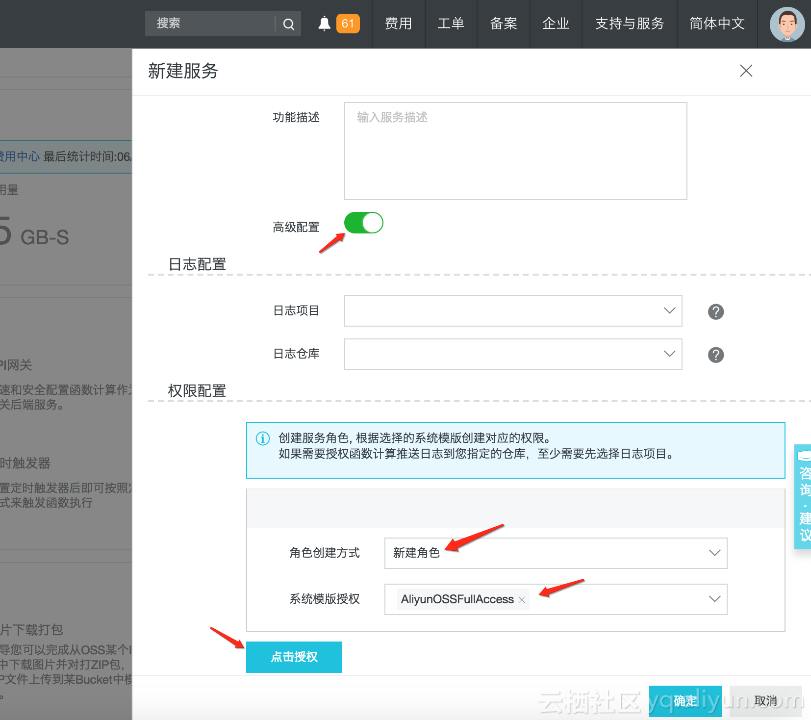Click the 权限配置 section heading
Image resolution: width=811 pixels, height=720 pixels.
coord(197,391)
